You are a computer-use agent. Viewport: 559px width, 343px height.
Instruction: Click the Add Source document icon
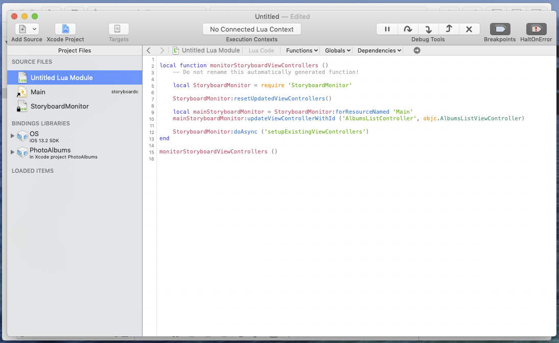coord(22,29)
